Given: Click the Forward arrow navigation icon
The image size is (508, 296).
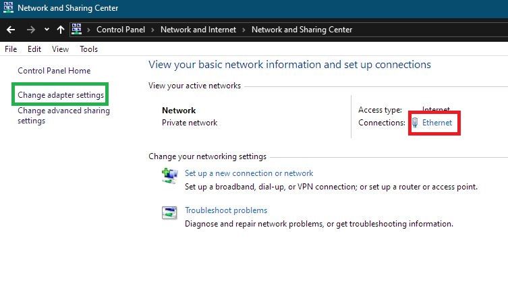Looking at the screenshot, I should (x=31, y=30).
